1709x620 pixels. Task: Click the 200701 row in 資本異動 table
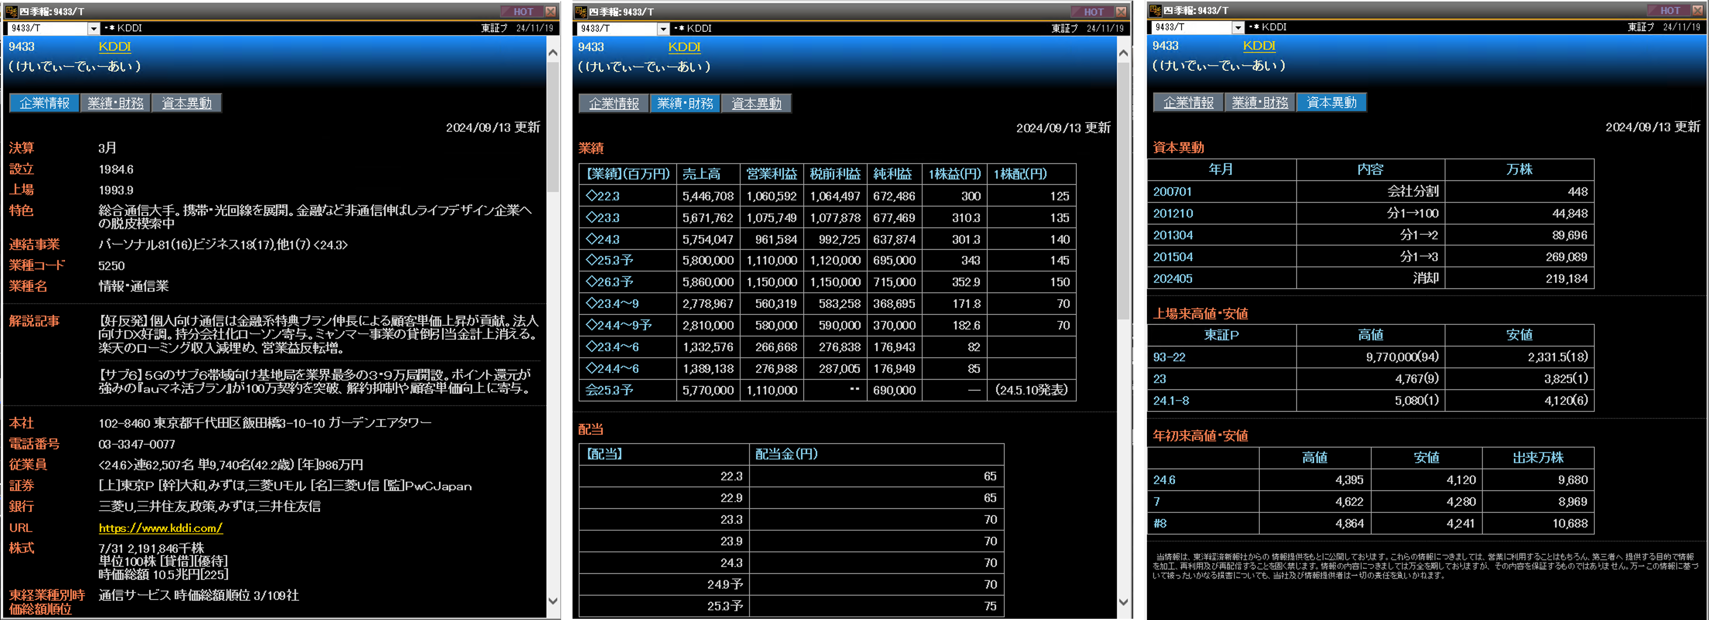pos(1371,192)
